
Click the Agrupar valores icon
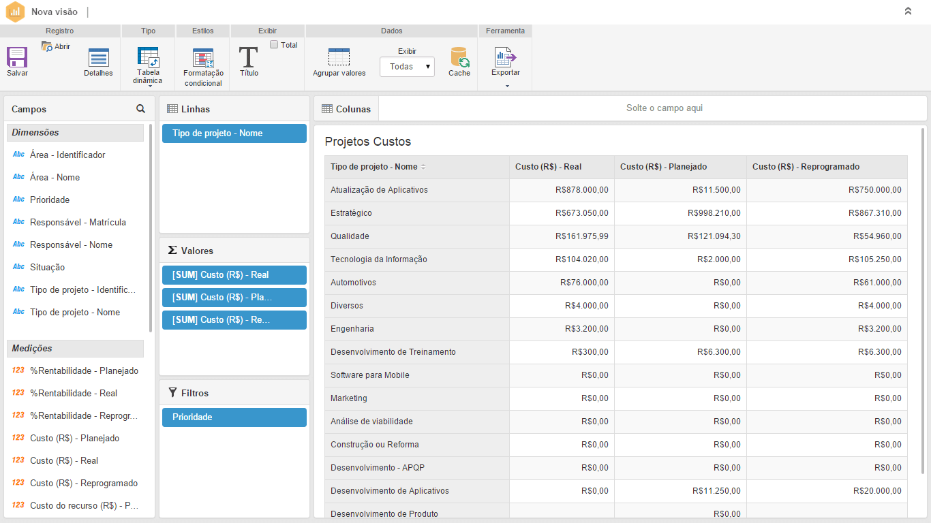(339, 57)
